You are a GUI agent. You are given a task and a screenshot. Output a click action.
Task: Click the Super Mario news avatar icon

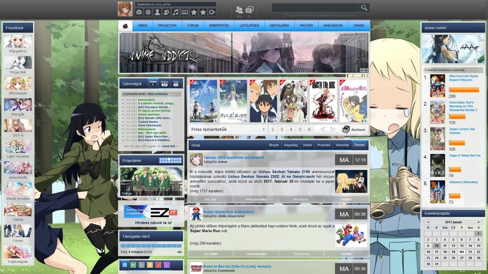tap(196, 214)
